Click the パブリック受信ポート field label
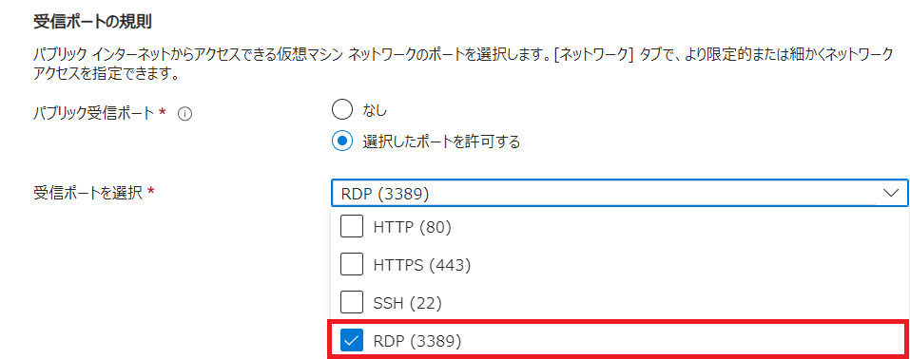 click(96, 114)
